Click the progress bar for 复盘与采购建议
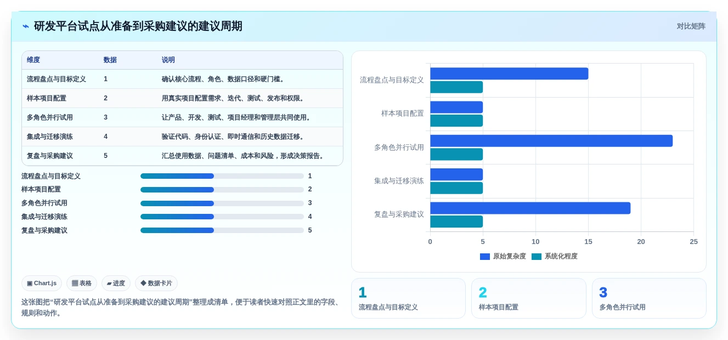 222,230
